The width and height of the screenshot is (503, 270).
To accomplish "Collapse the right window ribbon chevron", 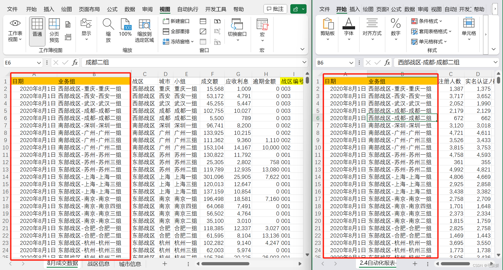I will click(x=494, y=49).
